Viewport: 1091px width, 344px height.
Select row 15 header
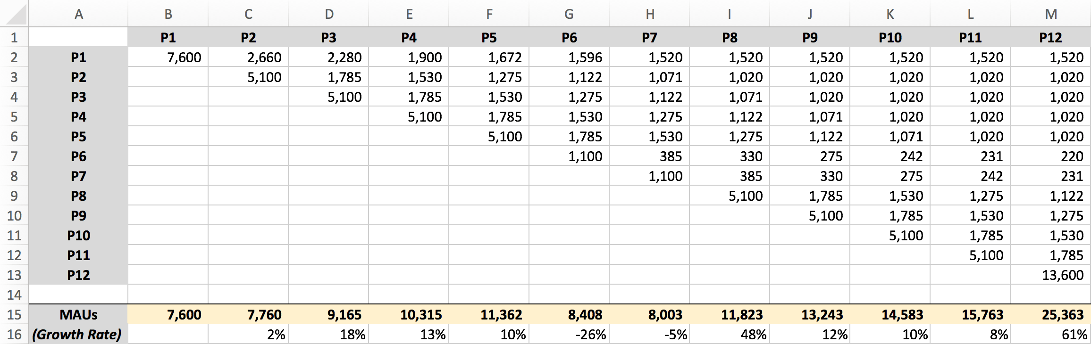[14, 314]
